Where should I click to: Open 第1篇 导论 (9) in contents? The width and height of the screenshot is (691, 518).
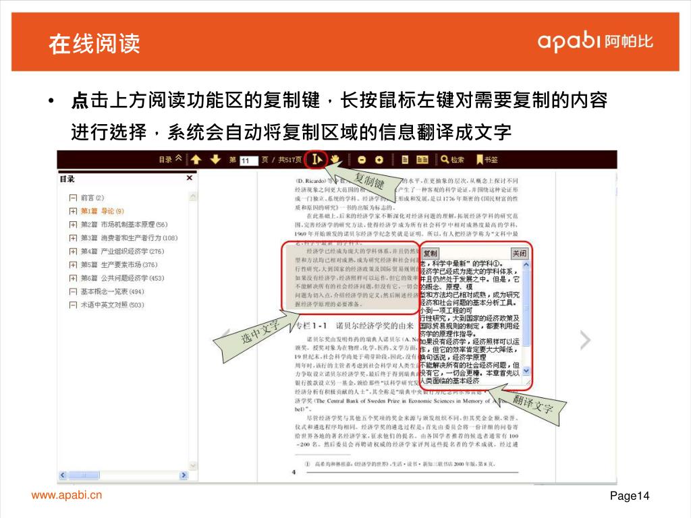coord(103,211)
